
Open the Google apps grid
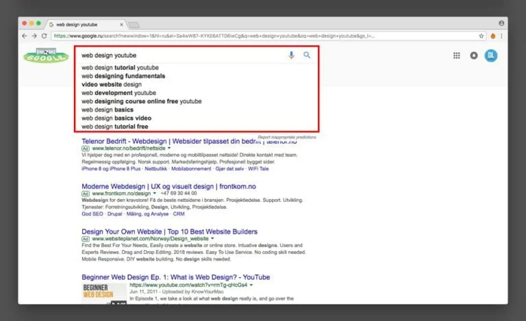click(457, 56)
